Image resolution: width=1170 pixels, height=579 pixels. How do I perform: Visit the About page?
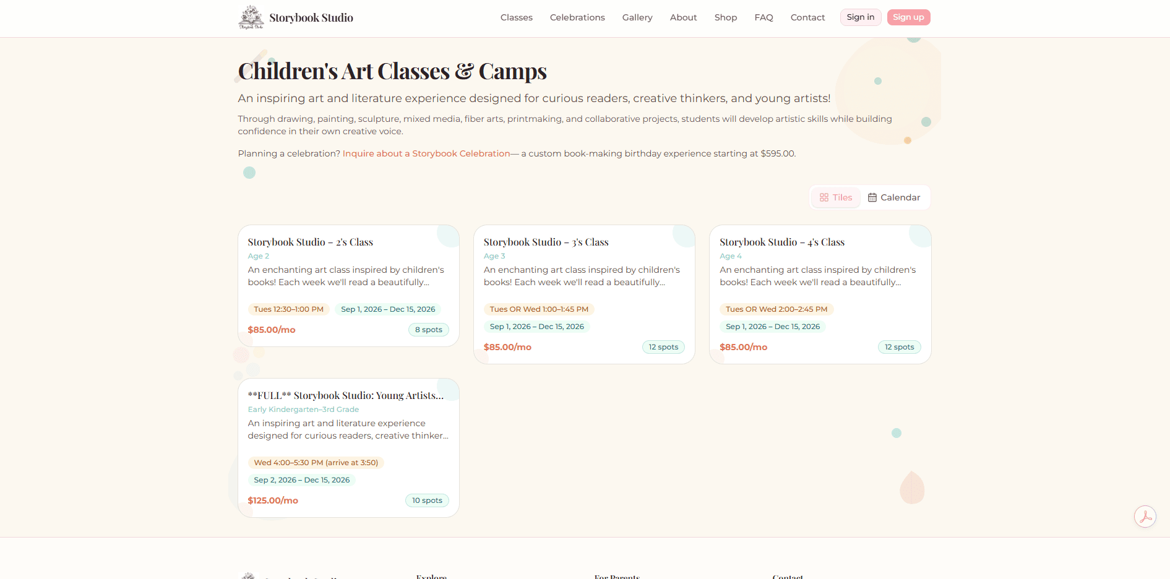point(684,17)
